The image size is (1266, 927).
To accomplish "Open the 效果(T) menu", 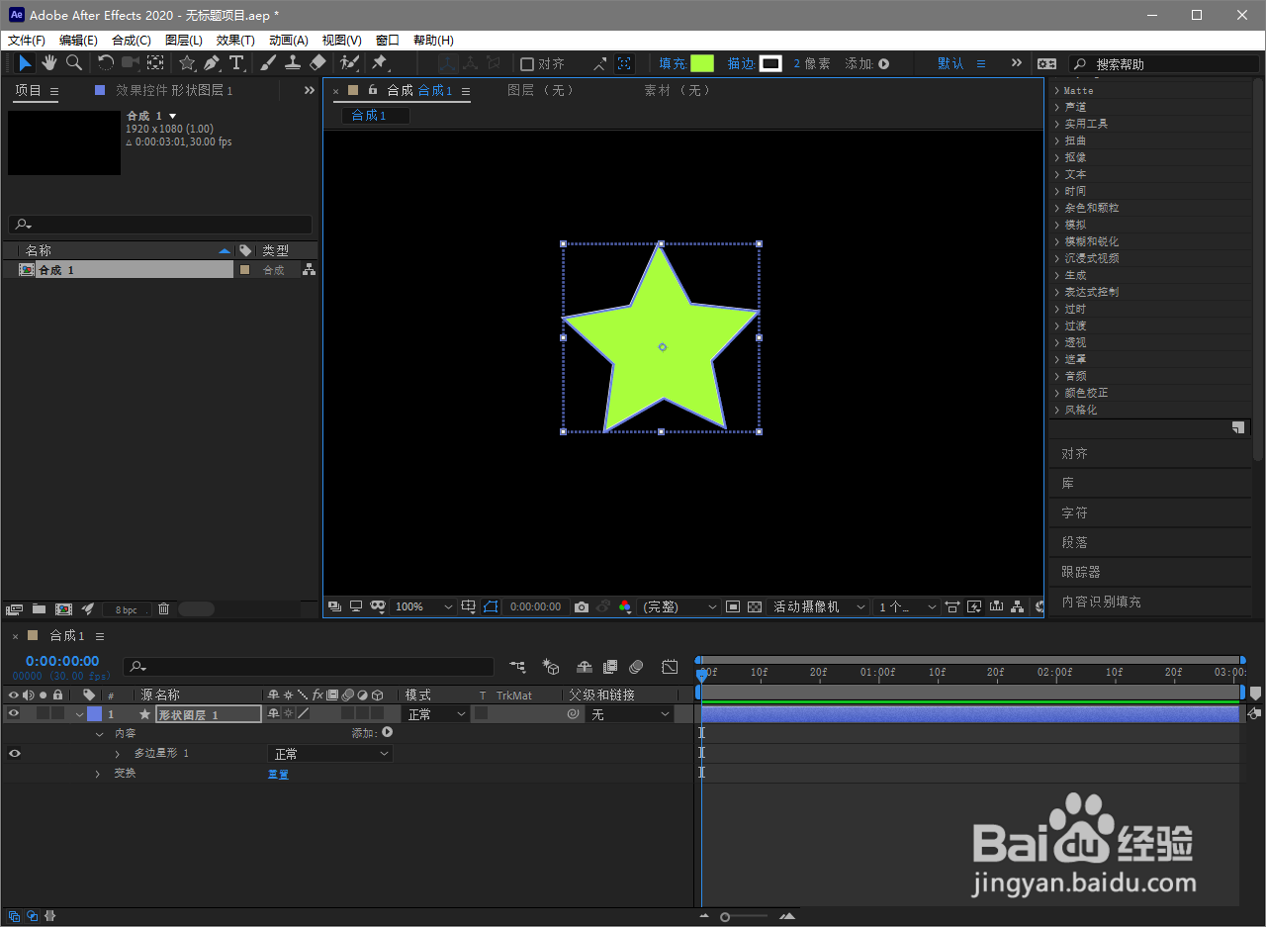I will pos(235,41).
